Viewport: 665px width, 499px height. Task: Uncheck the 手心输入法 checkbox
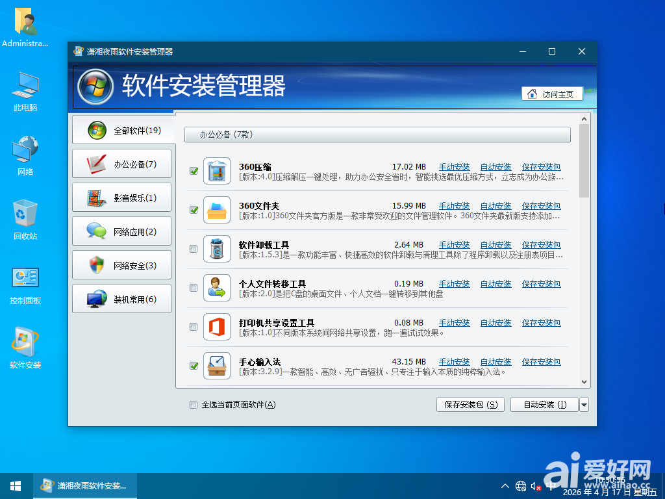194,366
